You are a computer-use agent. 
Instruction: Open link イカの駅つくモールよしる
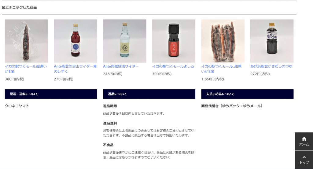(x=173, y=67)
